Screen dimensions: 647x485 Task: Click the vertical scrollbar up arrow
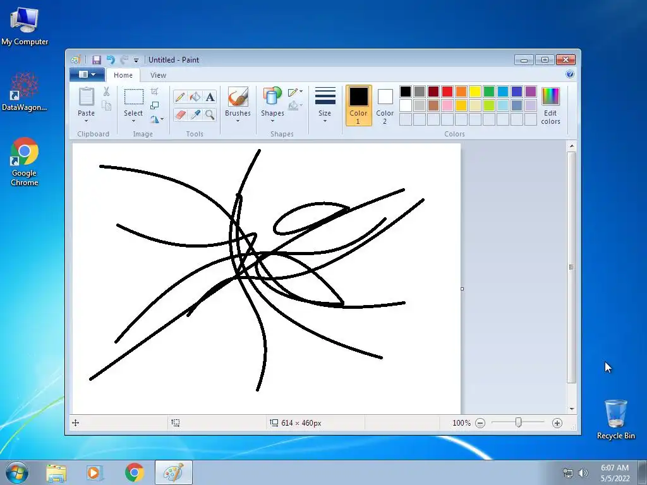click(x=571, y=146)
